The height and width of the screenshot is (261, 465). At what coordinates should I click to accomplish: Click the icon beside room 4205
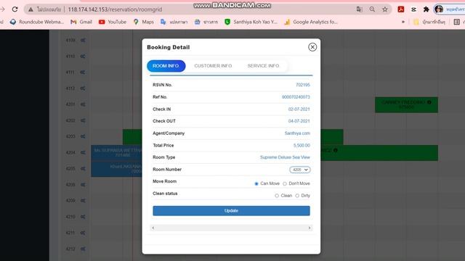click(x=83, y=169)
